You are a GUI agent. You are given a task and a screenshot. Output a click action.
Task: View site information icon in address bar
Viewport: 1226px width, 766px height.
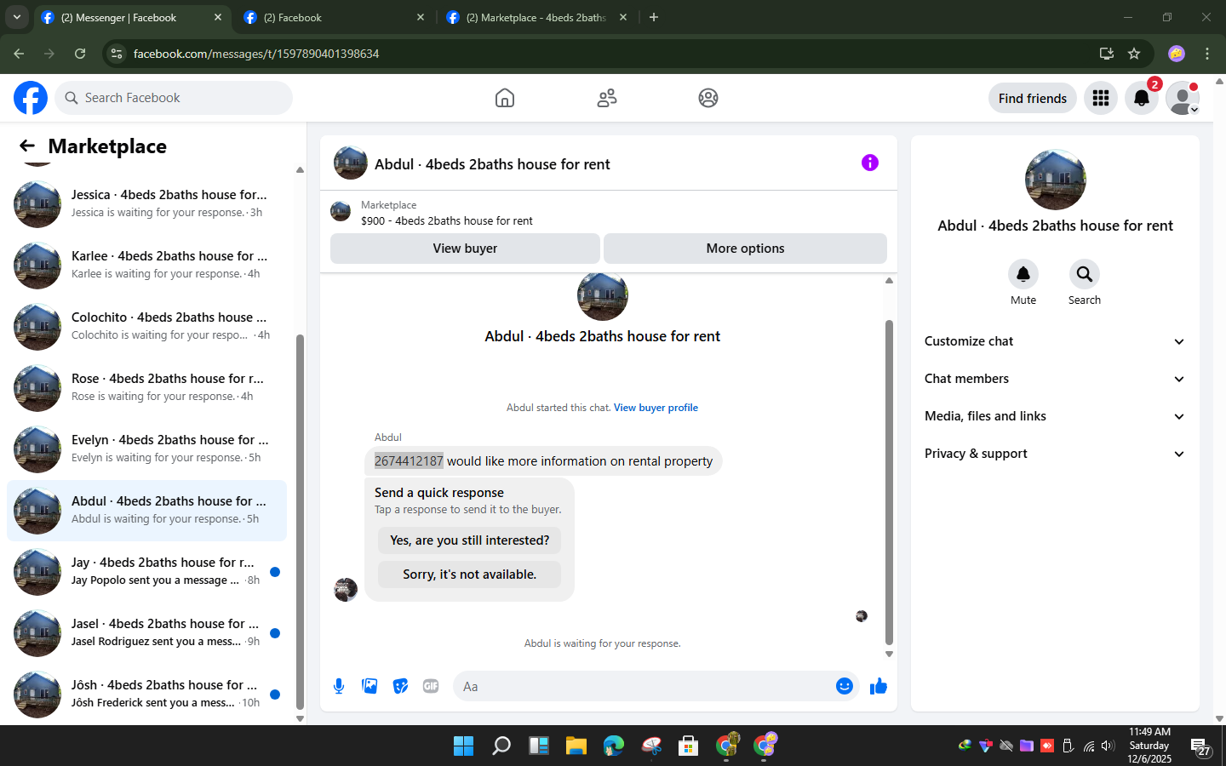tap(117, 54)
